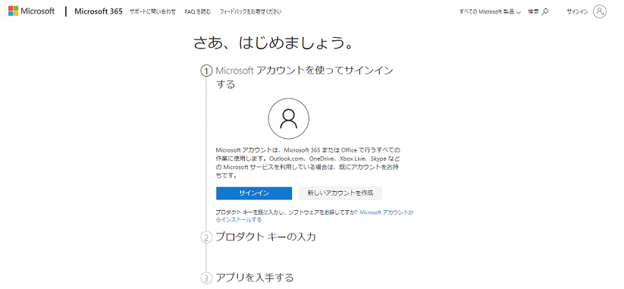The image size is (624, 289).
Task: Open the Microsoft 365 home link
Action: (99, 11)
